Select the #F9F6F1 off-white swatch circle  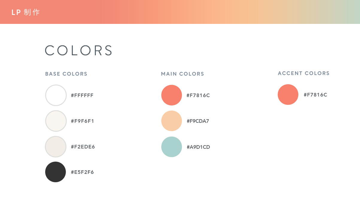point(56,121)
